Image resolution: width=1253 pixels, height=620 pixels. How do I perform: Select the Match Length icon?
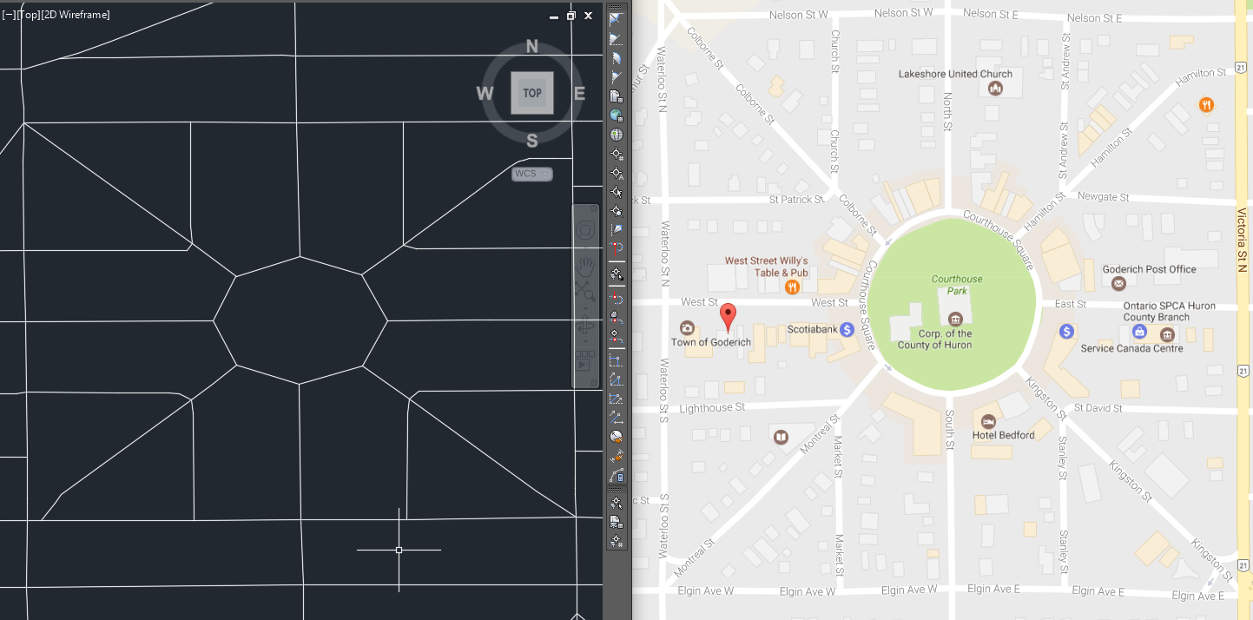pos(617,456)
